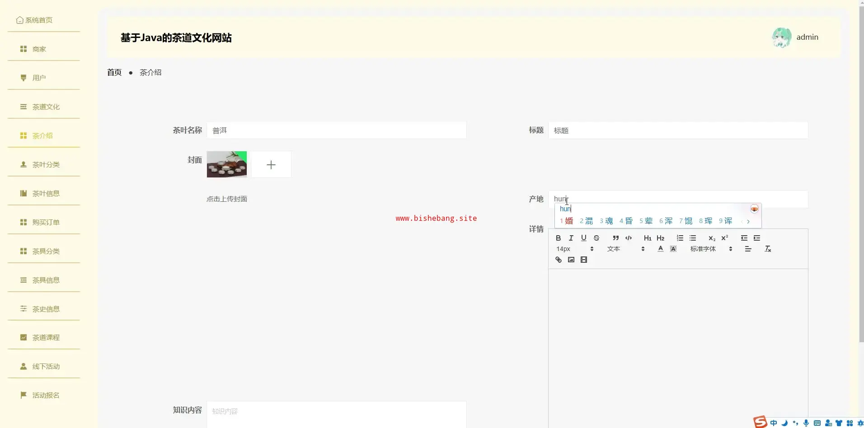Open 线下活动 in sidebar

click(44, 366)
